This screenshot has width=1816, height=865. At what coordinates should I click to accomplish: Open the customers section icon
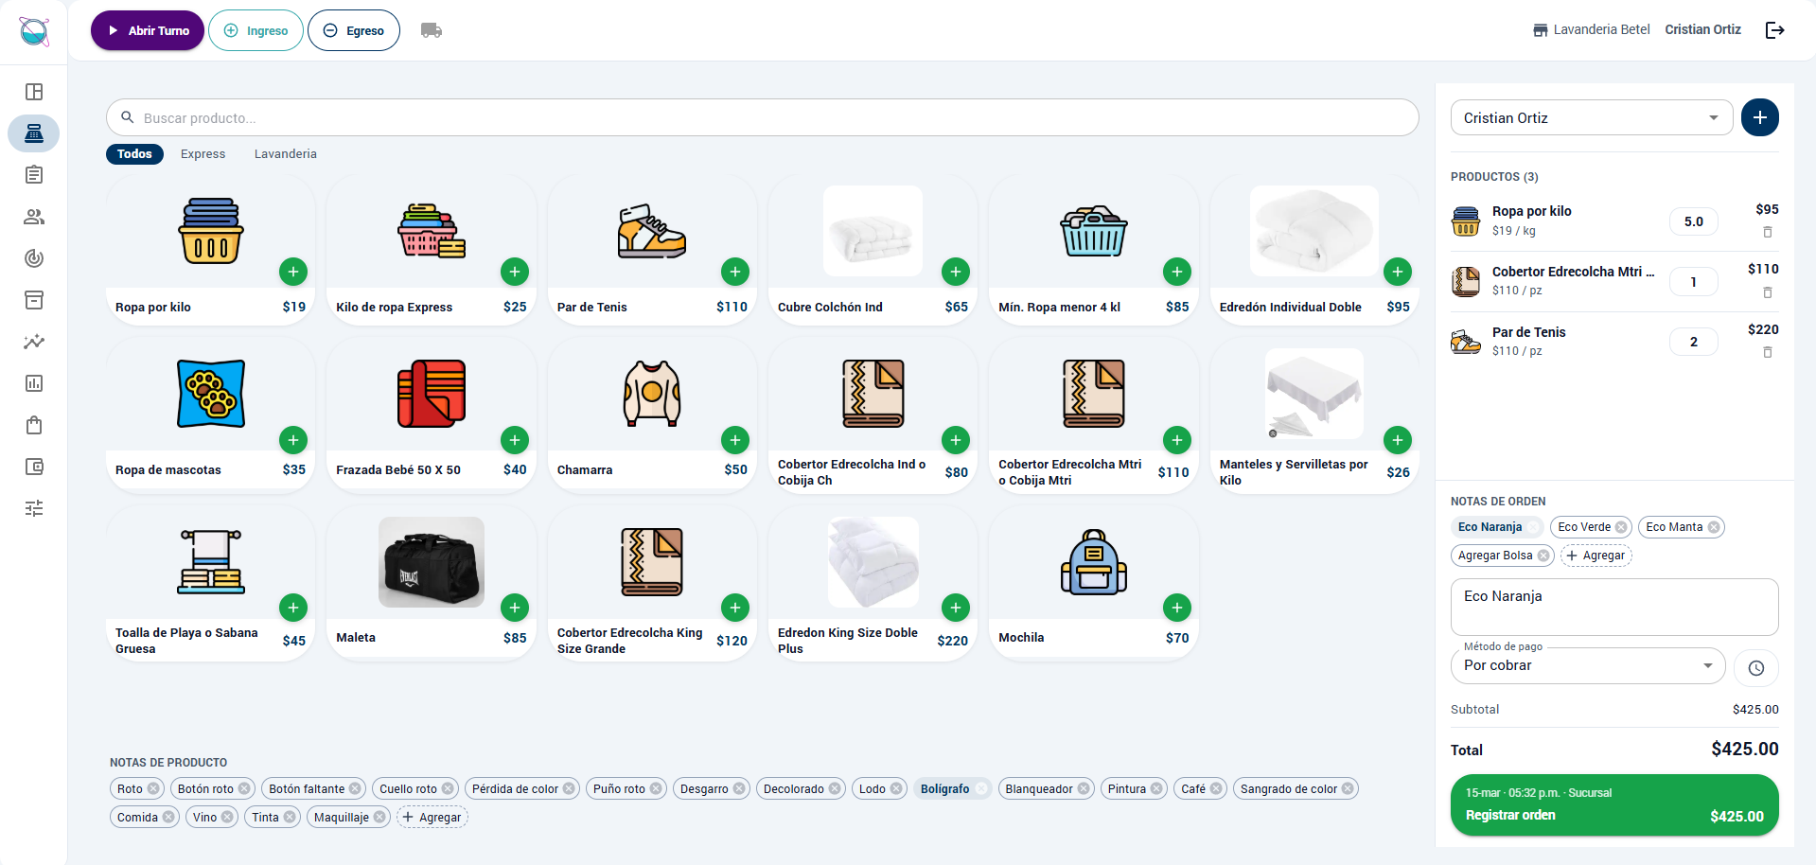(34, 217)
